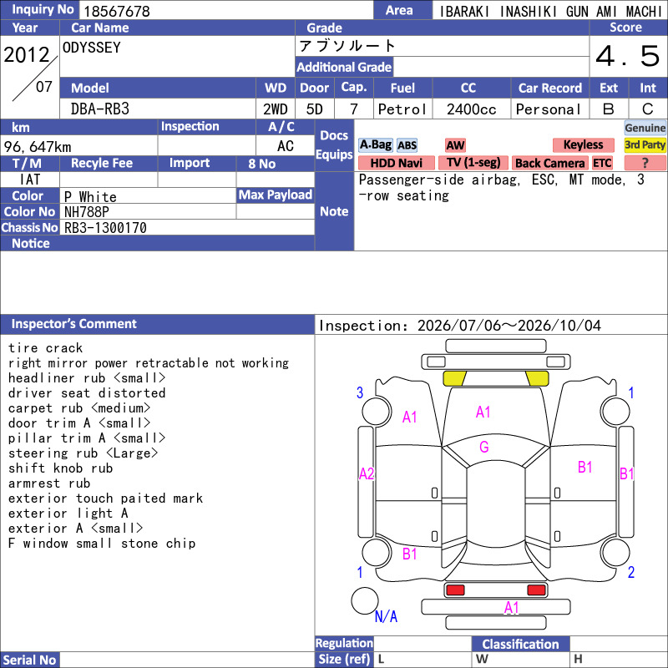Select the Back Camera badge

[x=549, y=163]
